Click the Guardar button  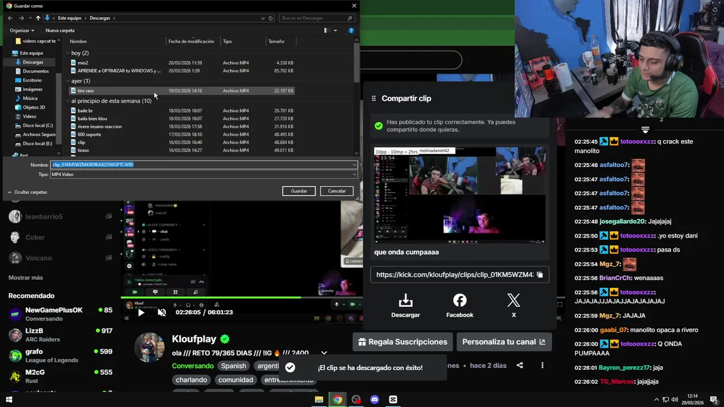tap(299, 191)
